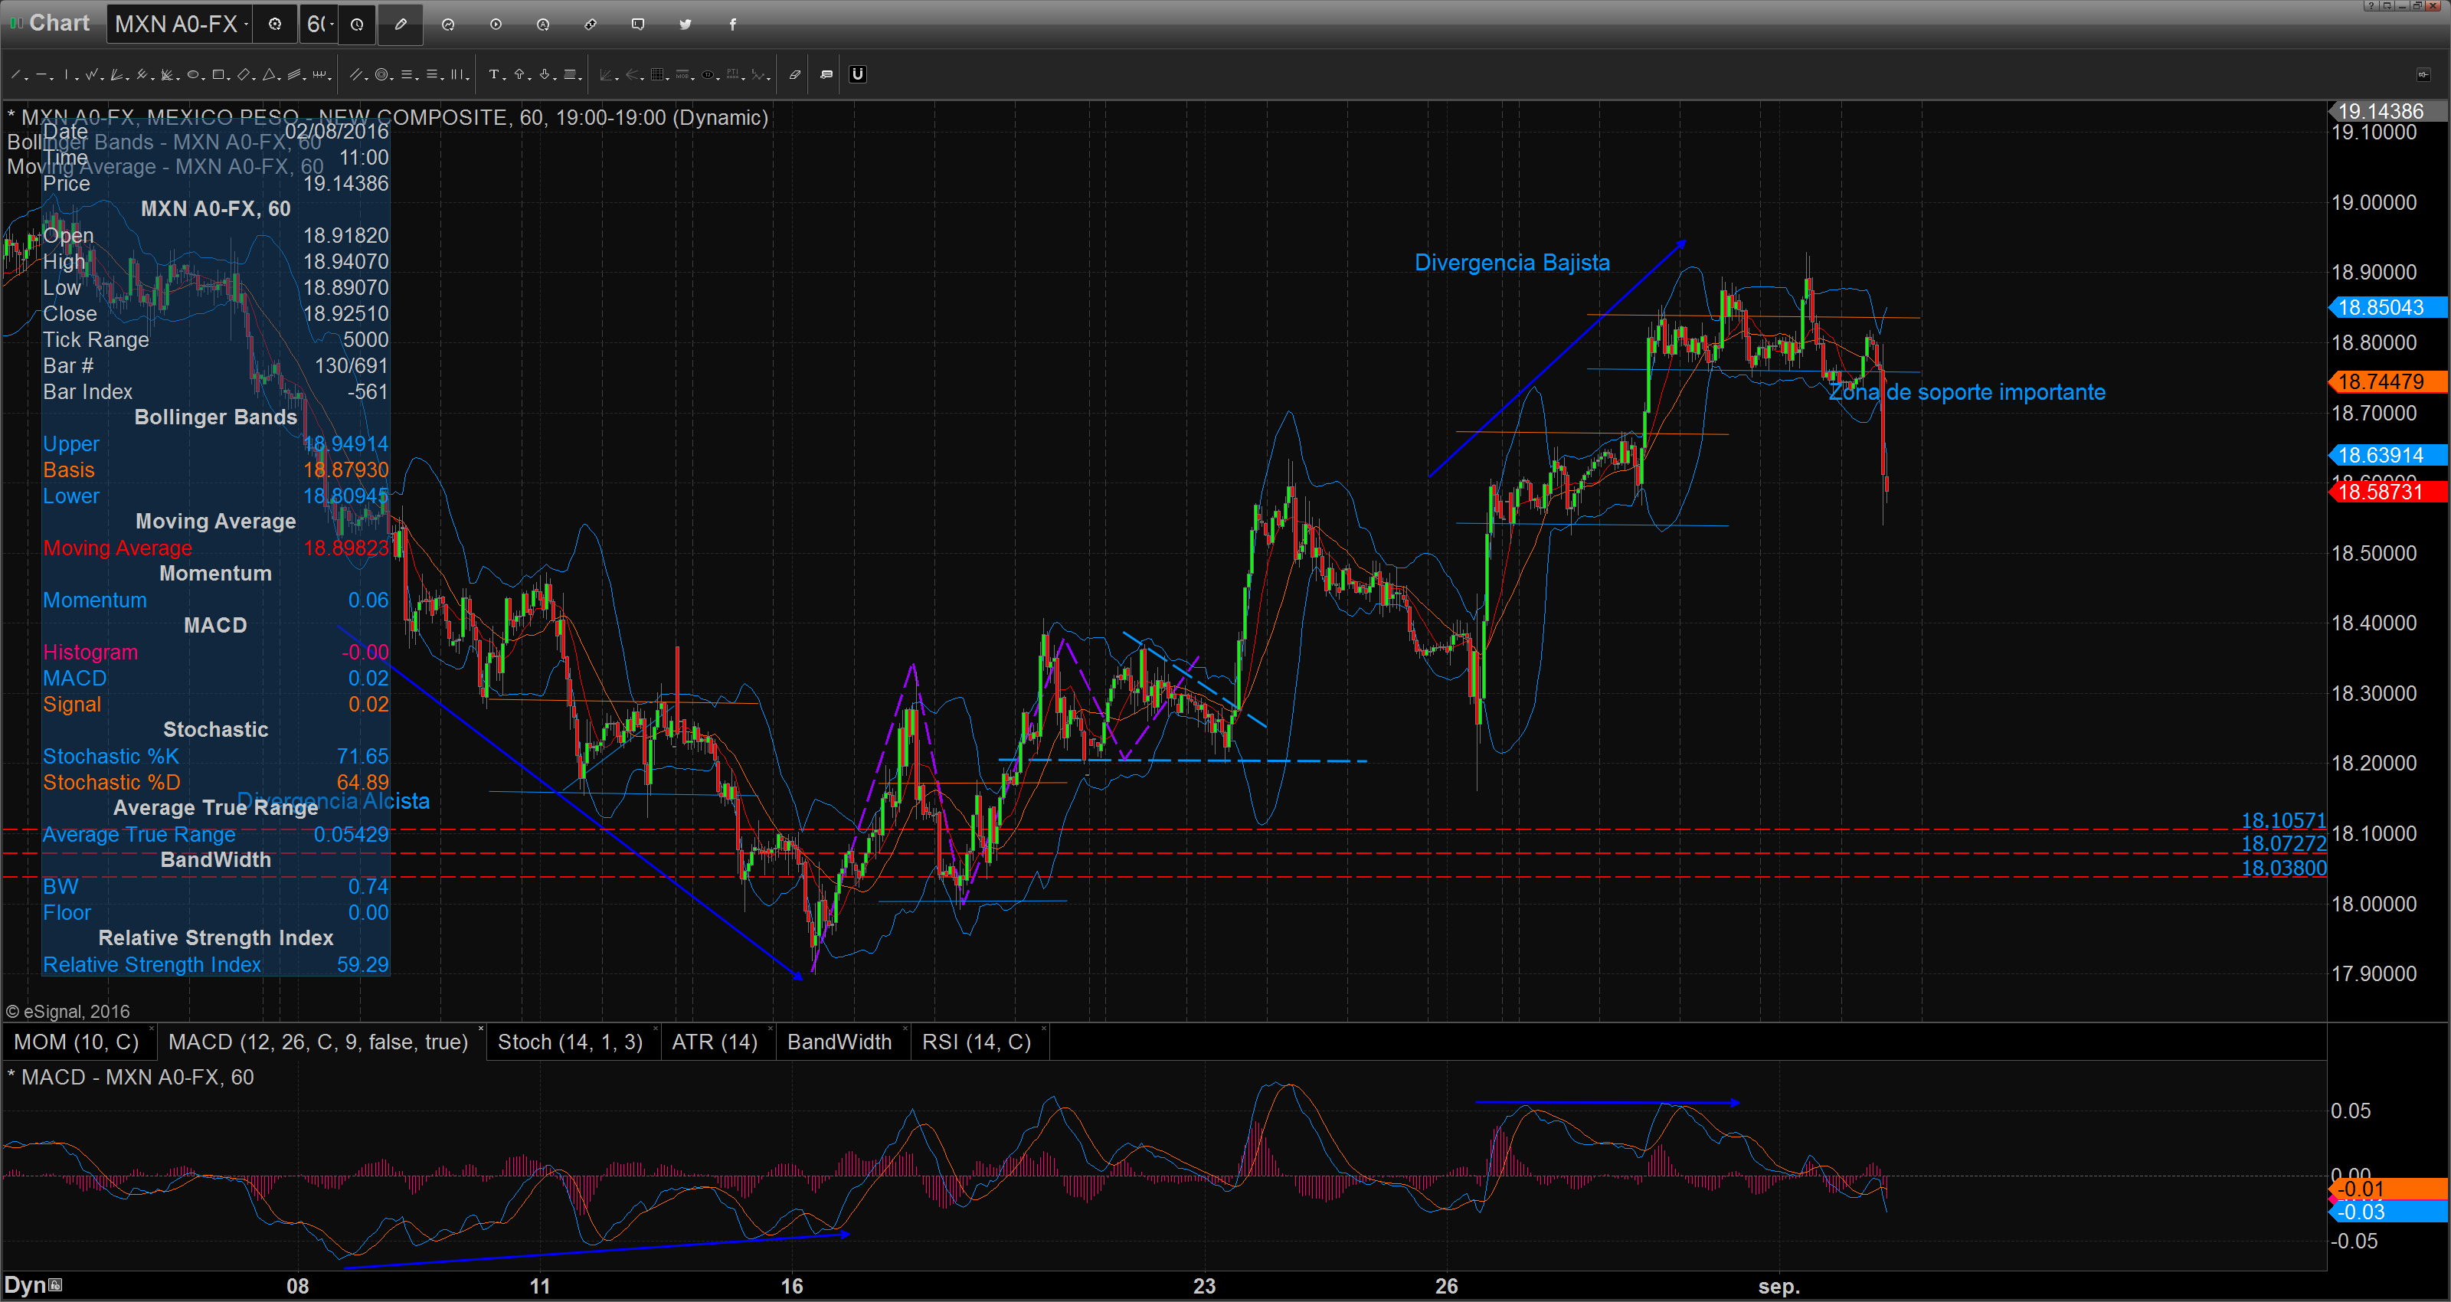Close the ATR (14) tab
This screenshot has width=2451, height=1302.
click(x=770, y=1030)
